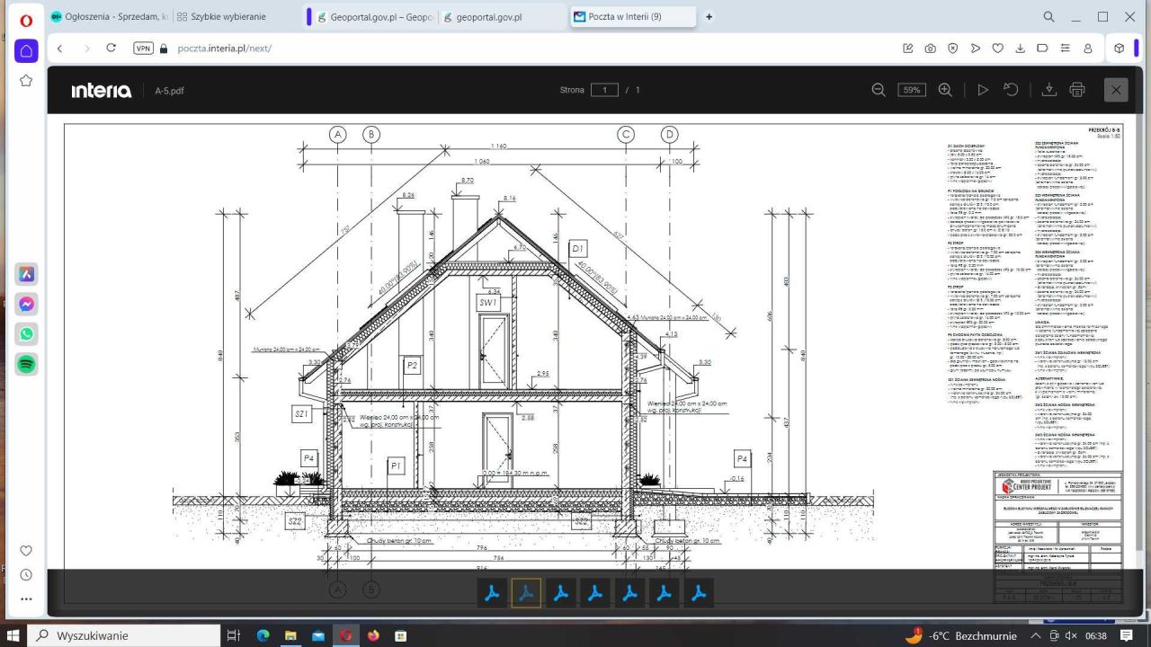Download the A-5.pdf attachment
1151x647 pixels.
point(1048,90)
